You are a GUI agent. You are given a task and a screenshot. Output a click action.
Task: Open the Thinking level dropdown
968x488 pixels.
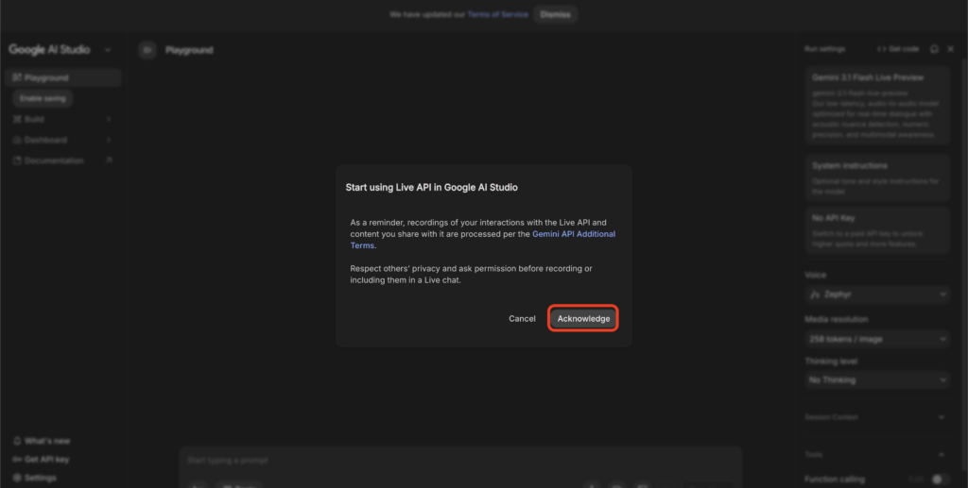point(877,380)
